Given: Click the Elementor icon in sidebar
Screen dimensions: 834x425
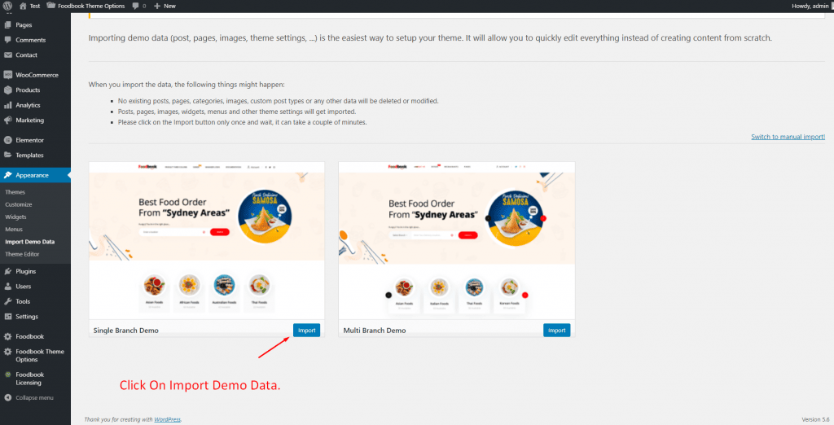Looking at the screenshot, I should click(8, 140).
